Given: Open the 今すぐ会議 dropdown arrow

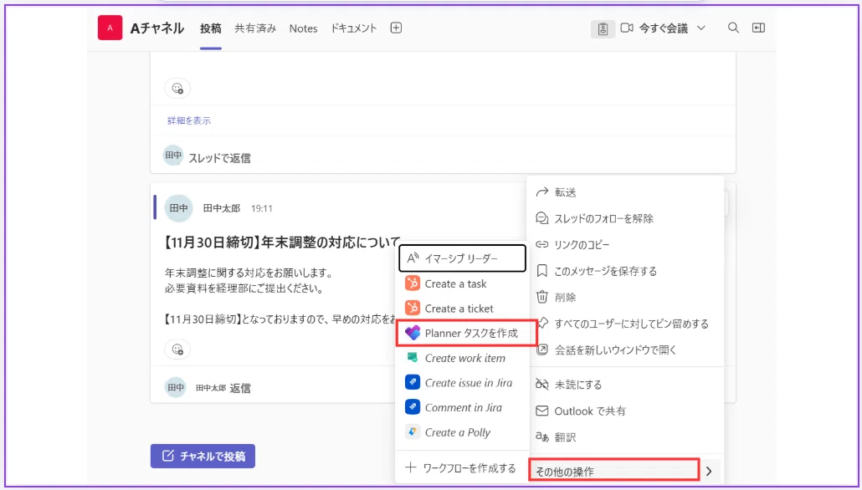Looking at the screenshot, I should click(701, 28).
